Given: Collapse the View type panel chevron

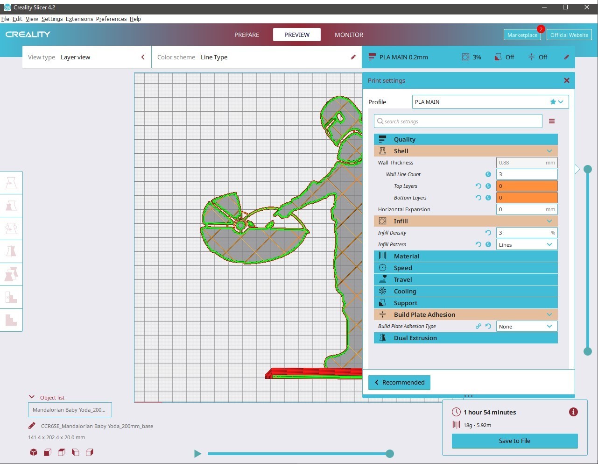Looking at the screenshot, I should coord(143,57).
